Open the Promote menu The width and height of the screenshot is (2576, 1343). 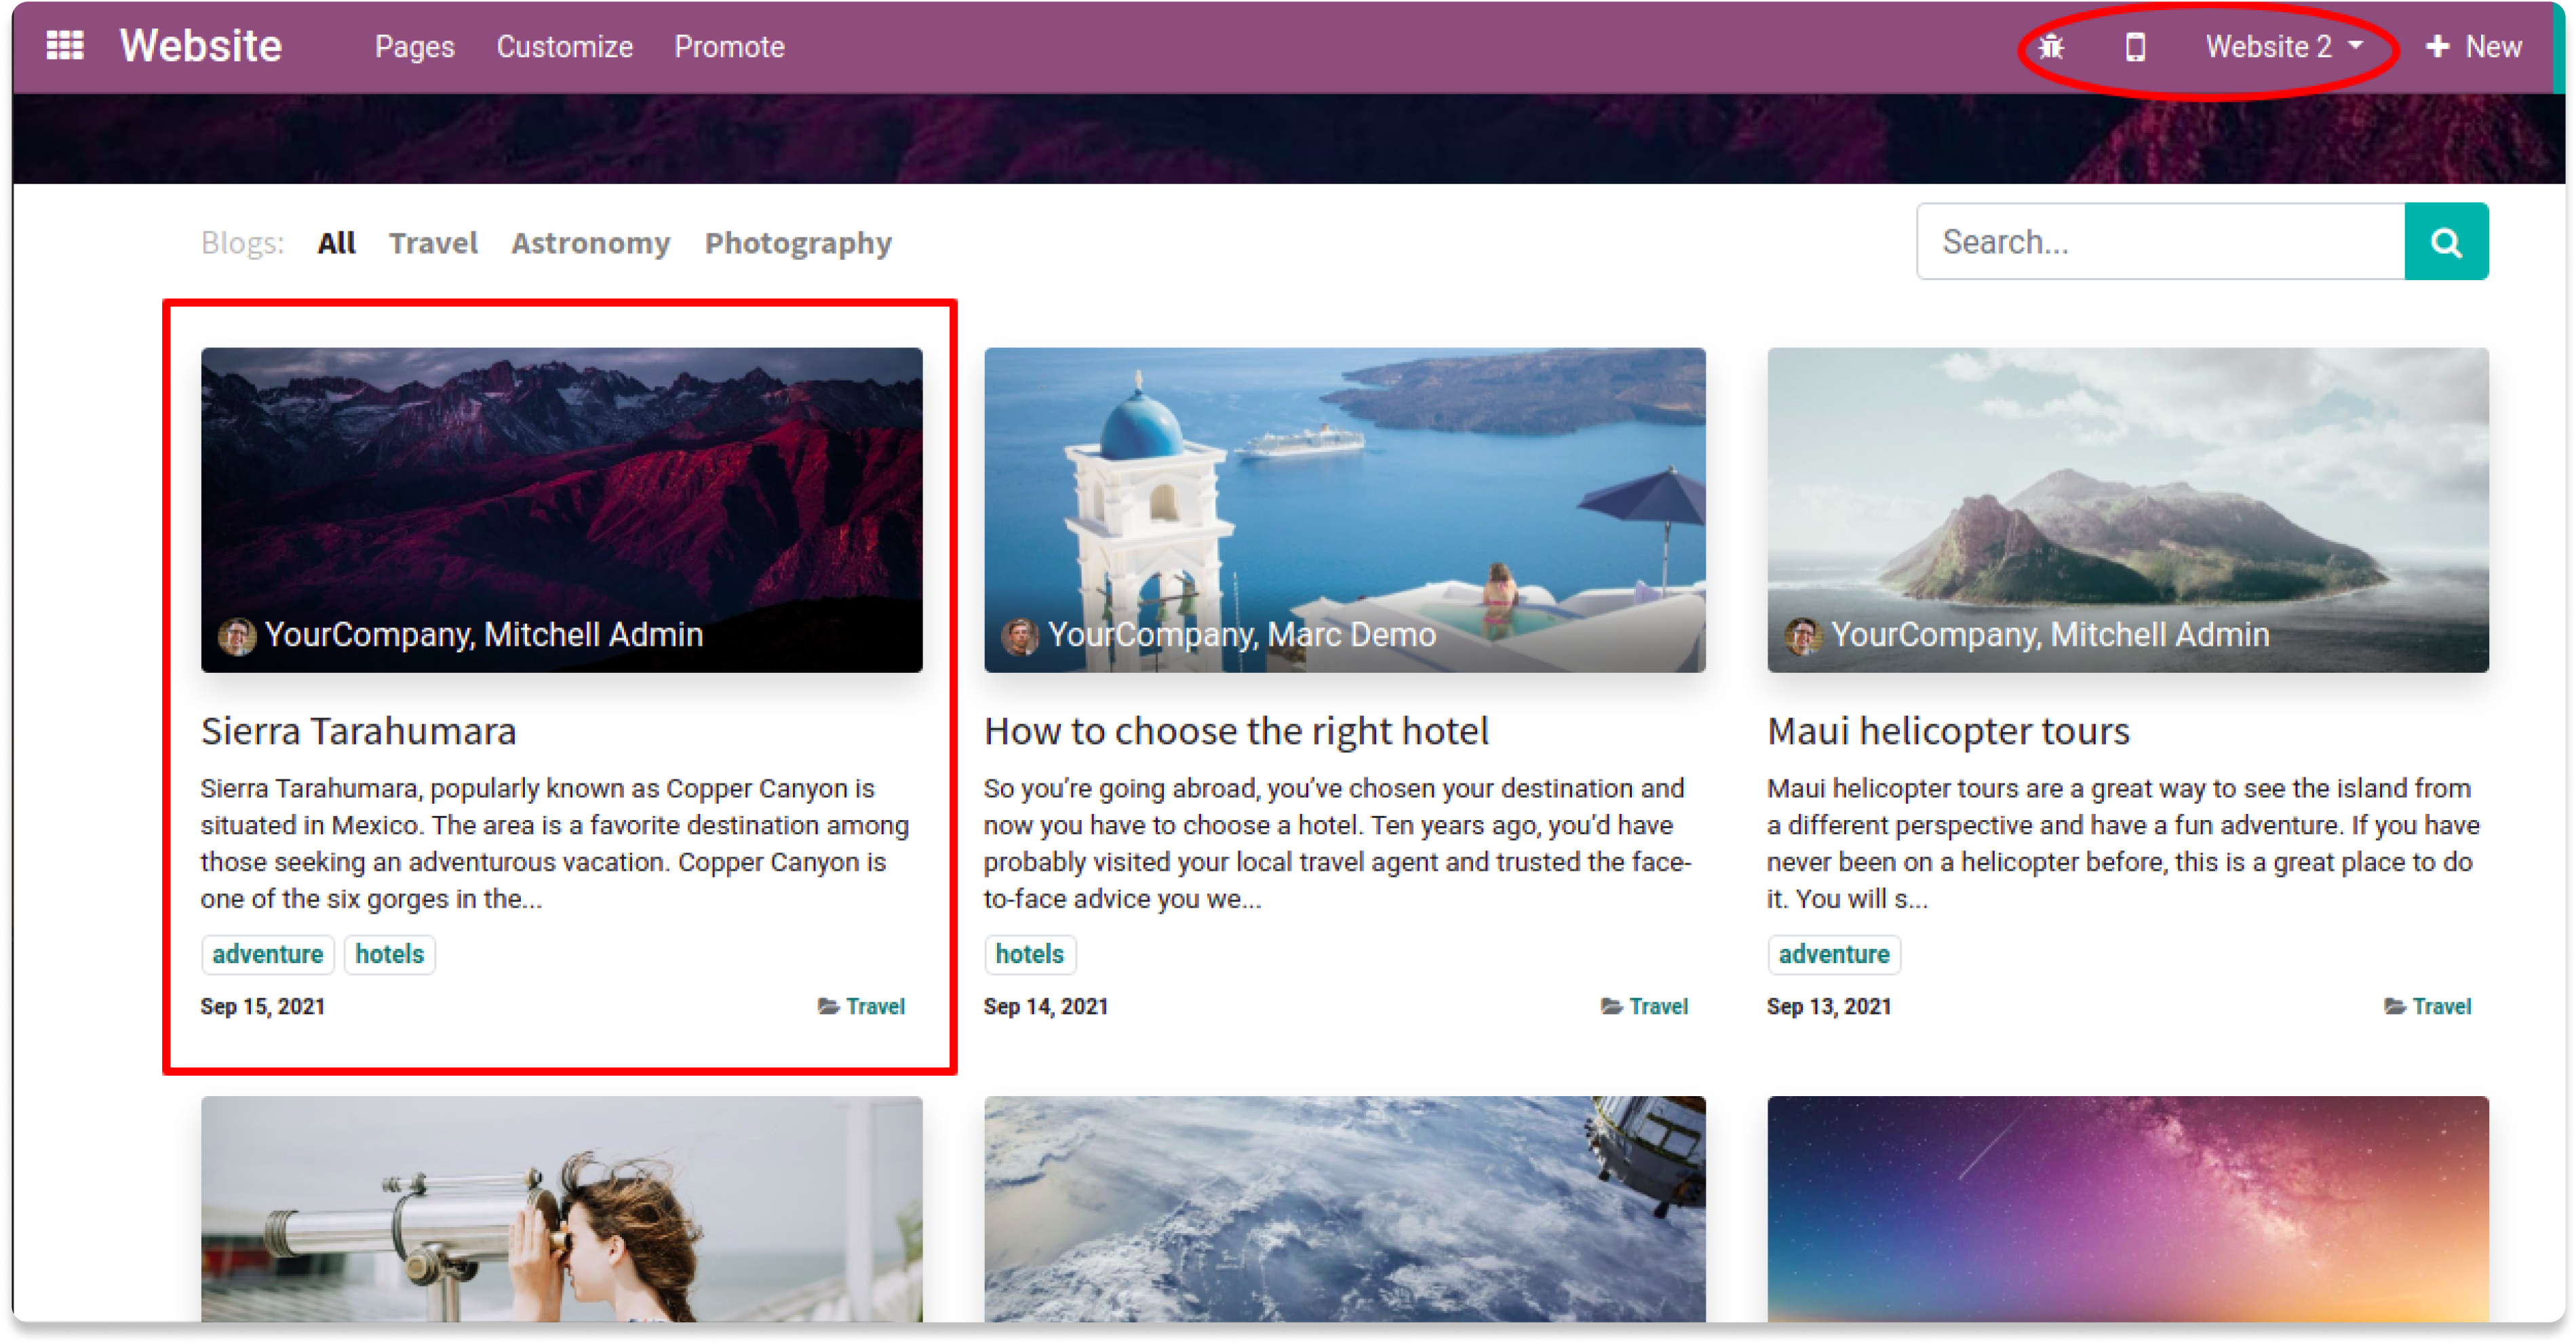729,47
